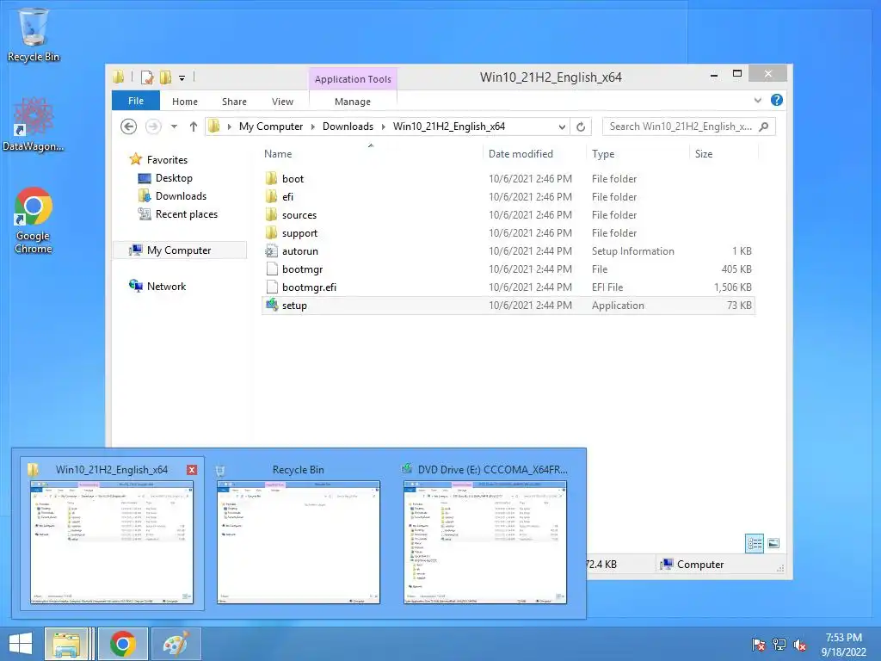The image size is (881, 661).
Task: Open the Recycle Bin desktop icon
Action: click(x=34, y=34)
